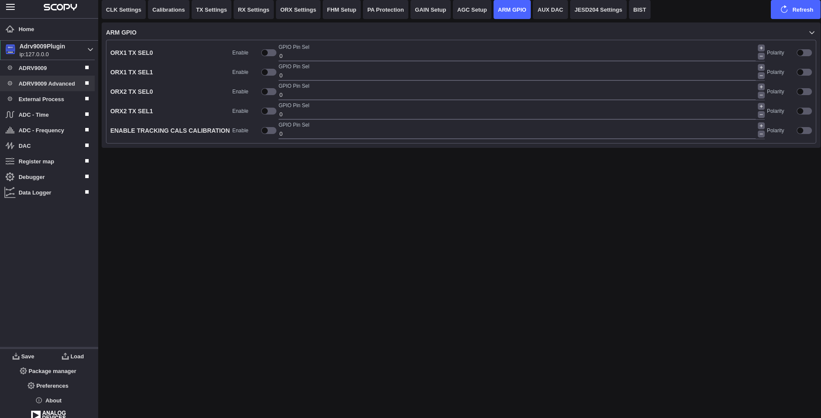Image resolution: width=821 pixels, height=418 pixels.
Task: Toggle ORX1 TX SEL0 Polarity switch
Action: pyautogui.click(x=804, y=53)
